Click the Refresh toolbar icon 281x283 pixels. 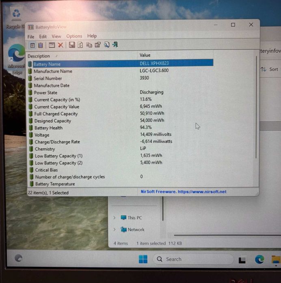[80, 45]
